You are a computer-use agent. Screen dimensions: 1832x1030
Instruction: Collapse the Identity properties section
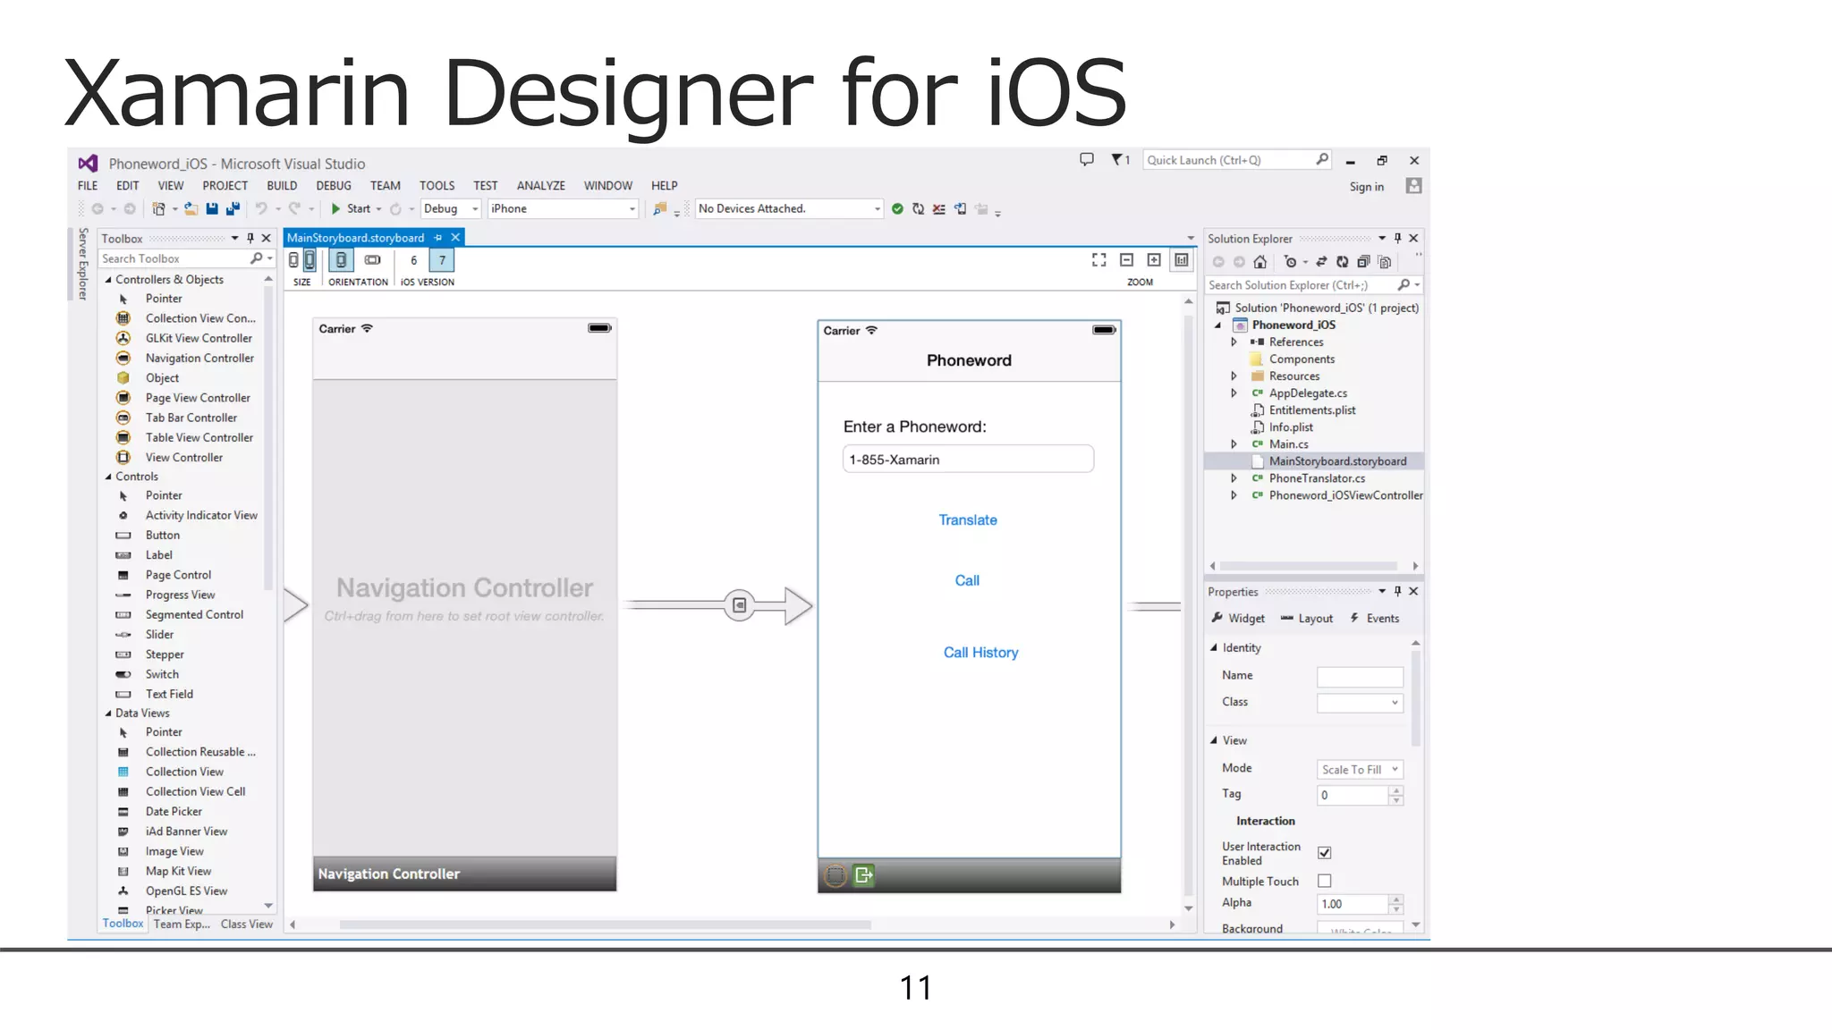point(1214,648)
